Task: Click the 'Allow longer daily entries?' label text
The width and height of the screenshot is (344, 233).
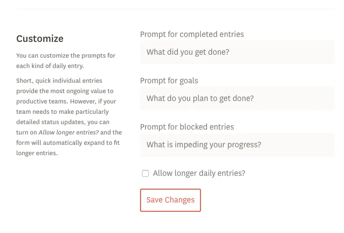Action: [199, 173]
